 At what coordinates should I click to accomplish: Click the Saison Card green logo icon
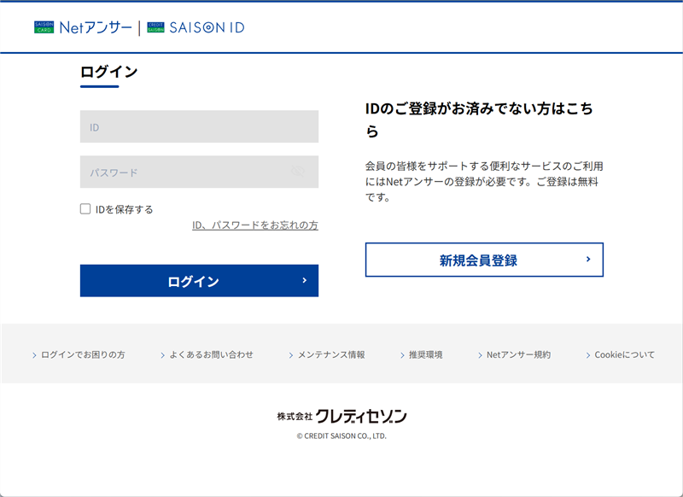pyautogui.click(x=44, y=27)
